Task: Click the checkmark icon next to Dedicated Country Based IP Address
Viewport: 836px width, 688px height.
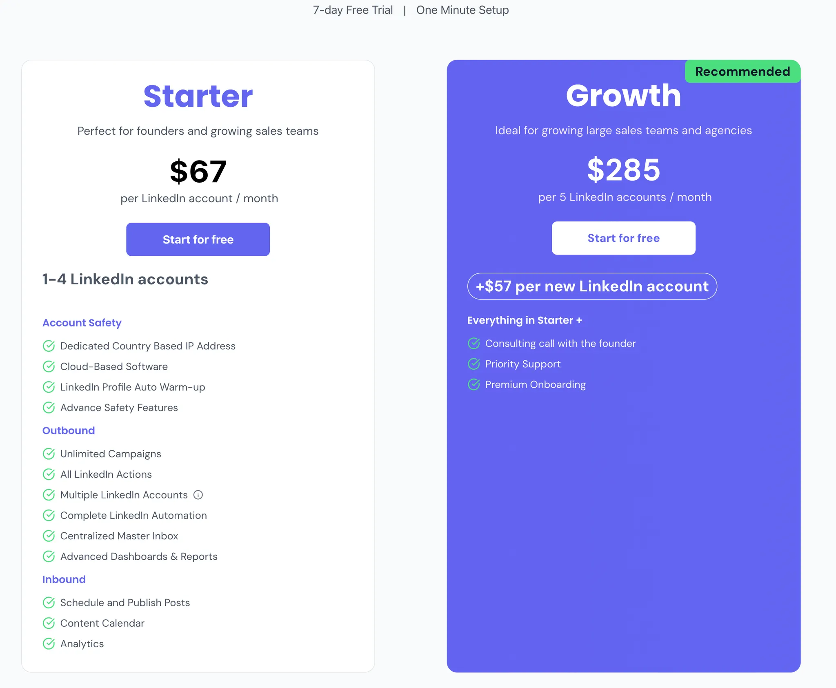Action: point(49,346)
